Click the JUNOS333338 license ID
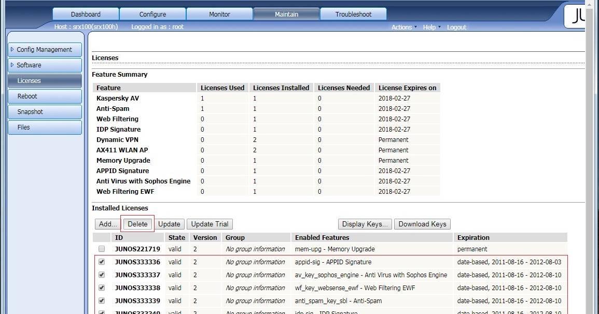This screenshot has height=314, width=599. coord(137,288)
